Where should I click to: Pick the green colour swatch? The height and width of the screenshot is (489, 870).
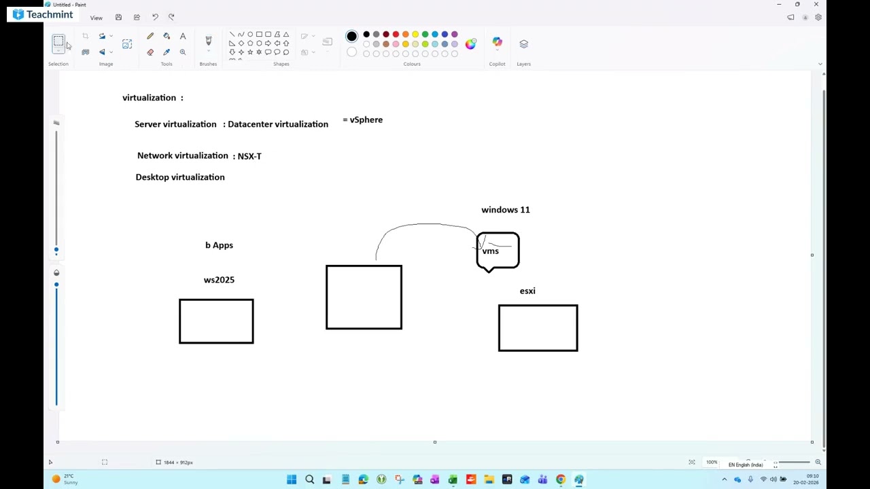(425, 34)
